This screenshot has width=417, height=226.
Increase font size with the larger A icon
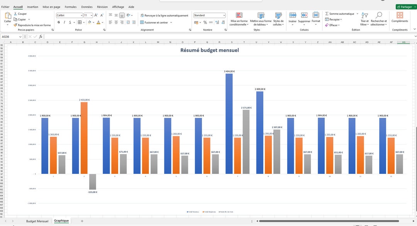96,15
